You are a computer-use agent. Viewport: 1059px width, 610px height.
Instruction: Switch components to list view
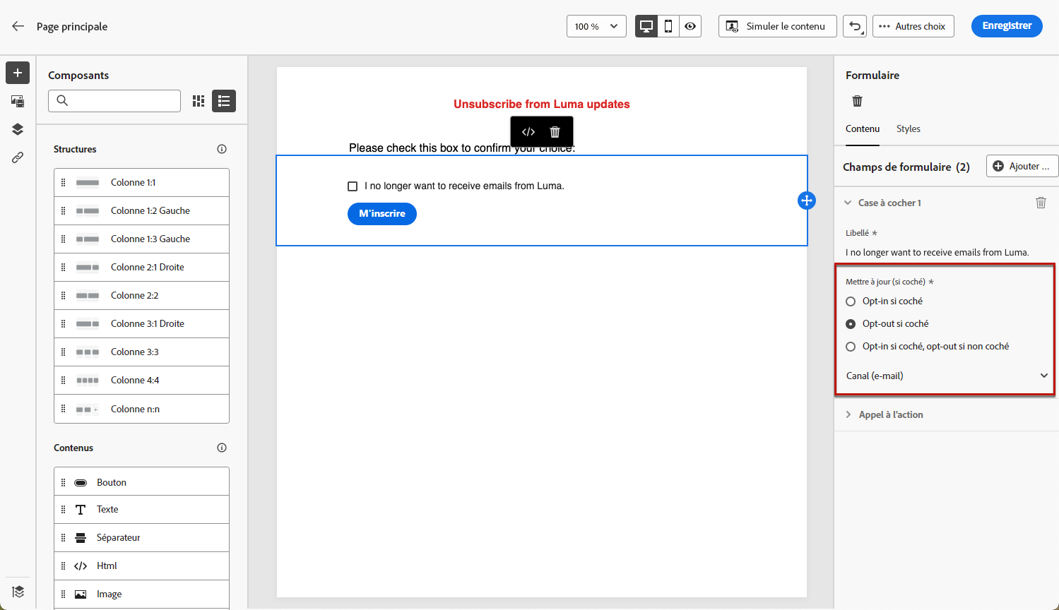click(224, 101)
